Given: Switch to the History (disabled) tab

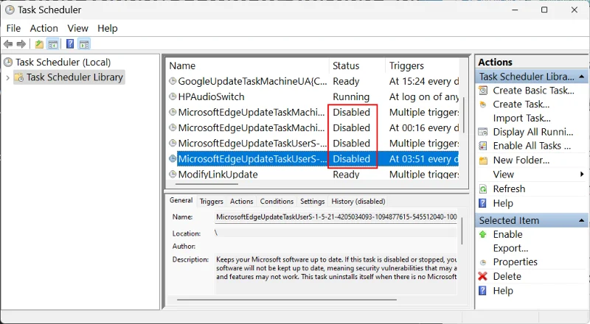Looking at the screenshot, I should (358, 202).
